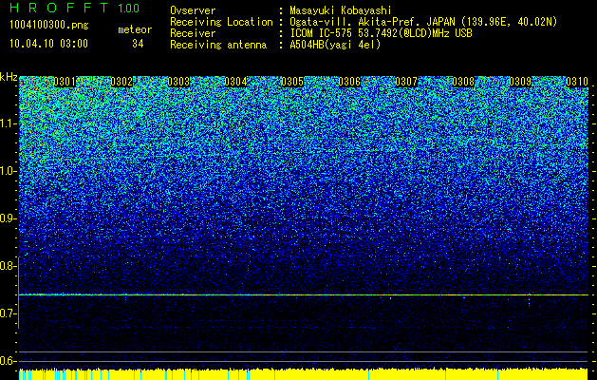Screen dimensions: 597x380
Task: Click the 0308 time marker
Action: tap(463, 82)
